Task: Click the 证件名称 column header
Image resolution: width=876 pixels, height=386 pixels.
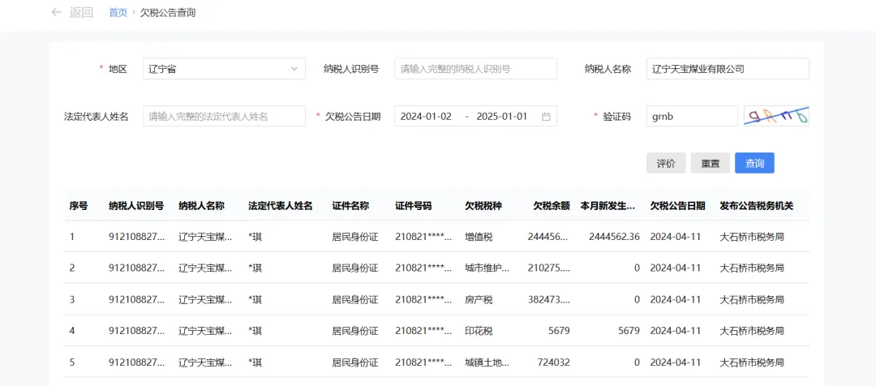Action: click(x=350, y=205)
